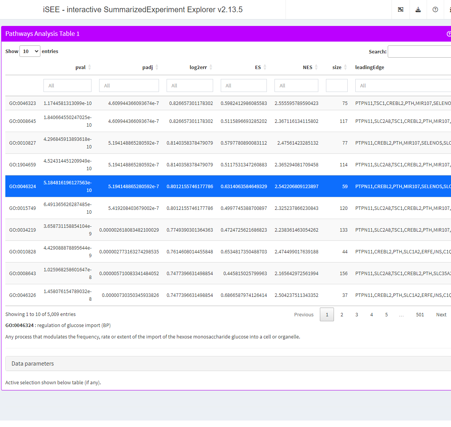Go to page 2 of the table
Viewport: 451px width, 427px height.
(x=342, y=314)
